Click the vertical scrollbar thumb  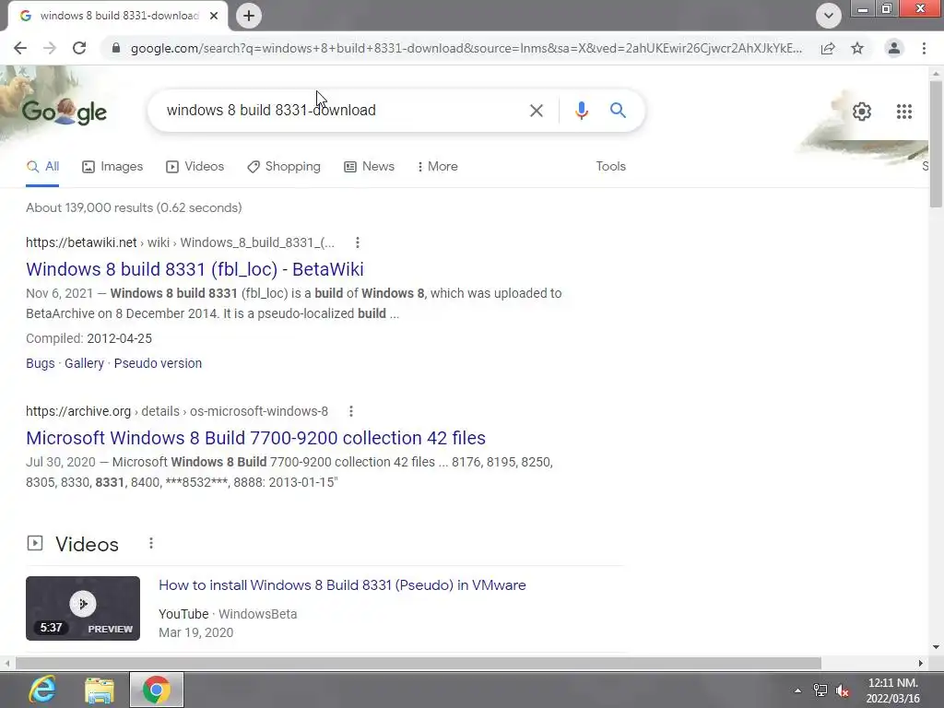[936, 145]
